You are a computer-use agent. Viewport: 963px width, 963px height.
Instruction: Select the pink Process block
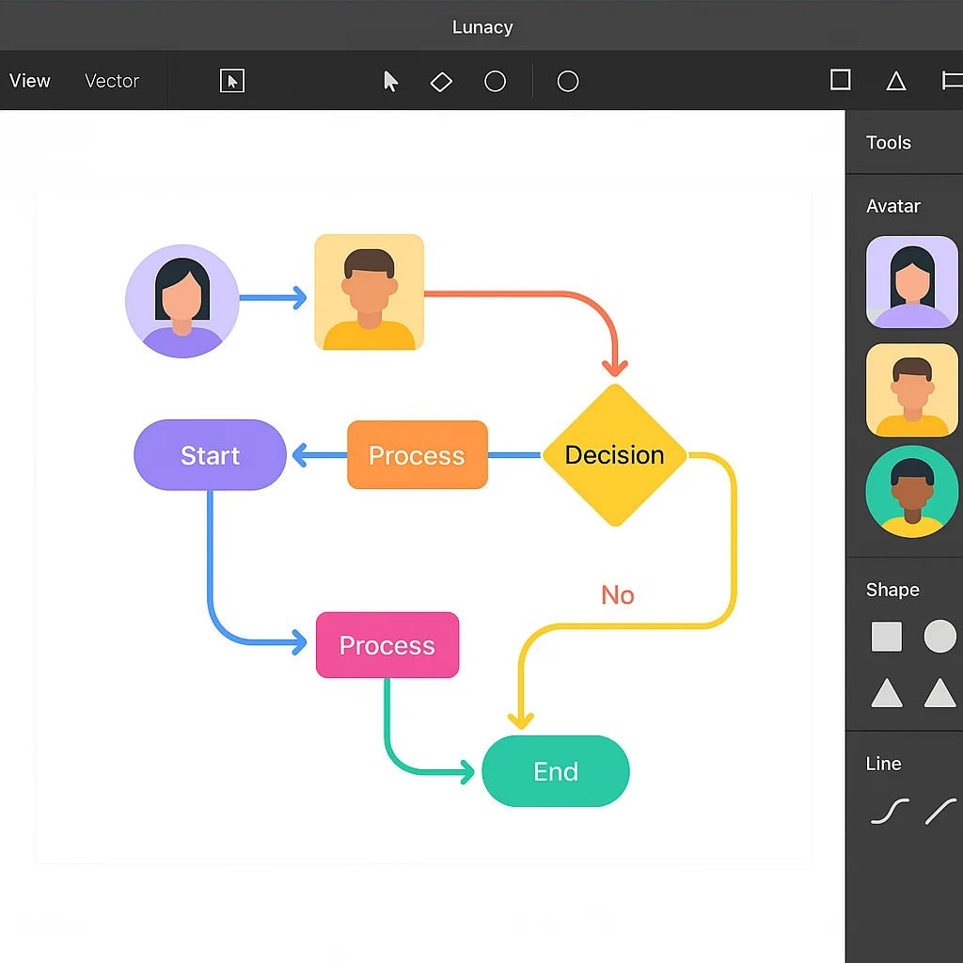(x=387, y=645)
